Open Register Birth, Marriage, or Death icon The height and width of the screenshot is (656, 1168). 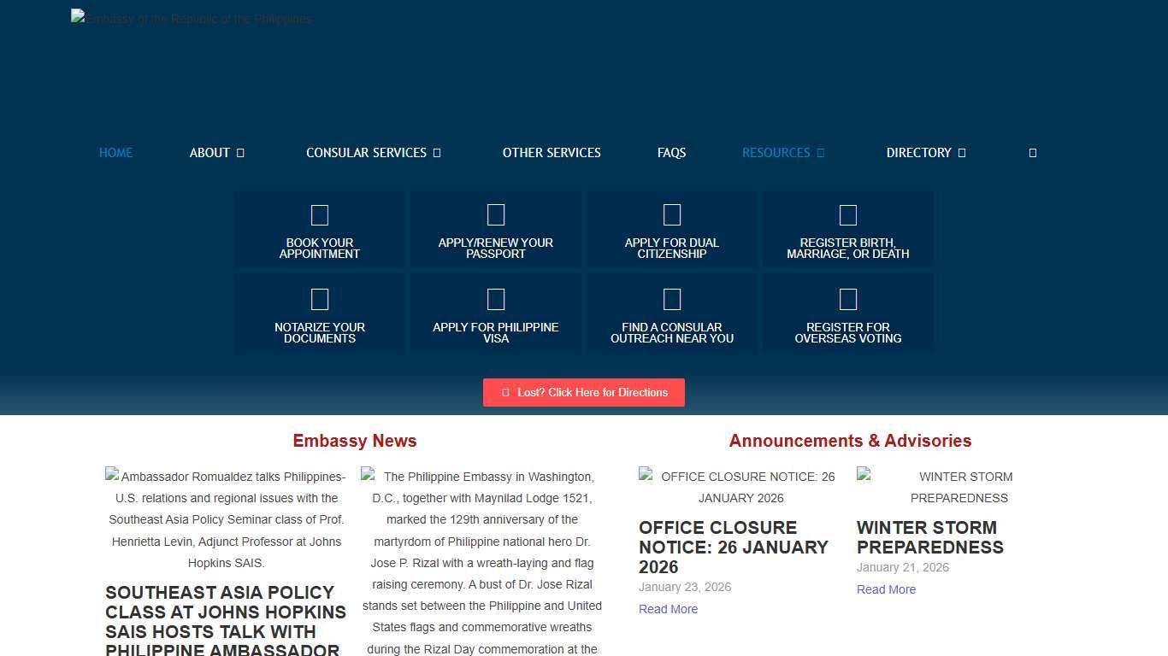tap(848, 215)
